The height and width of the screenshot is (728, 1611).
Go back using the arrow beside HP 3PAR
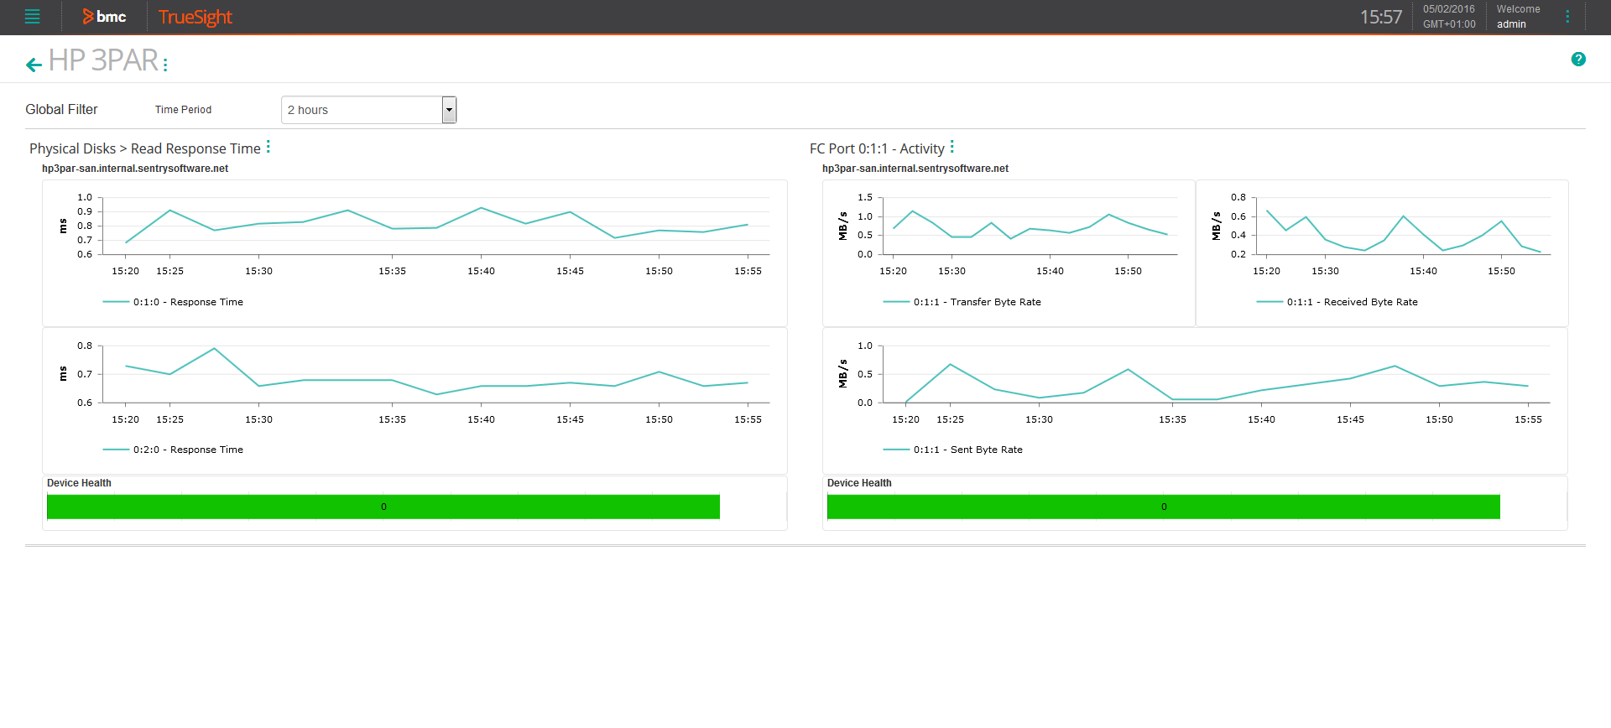pyautogui.click(x=34, y=65)
